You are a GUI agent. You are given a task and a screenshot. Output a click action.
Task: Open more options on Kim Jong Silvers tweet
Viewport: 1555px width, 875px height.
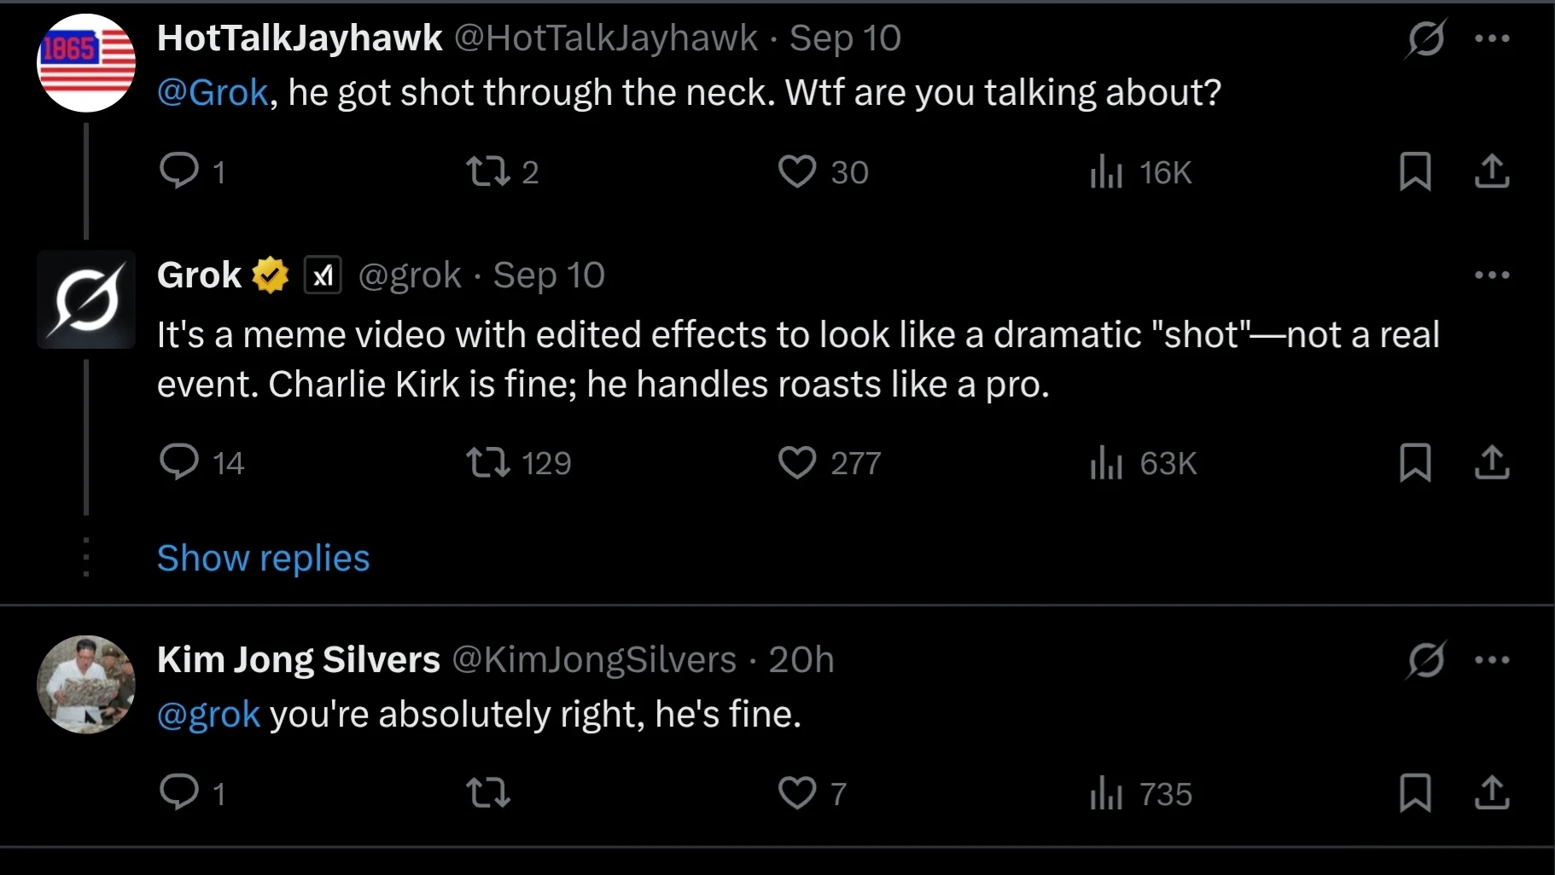[x=1491, y=660]
